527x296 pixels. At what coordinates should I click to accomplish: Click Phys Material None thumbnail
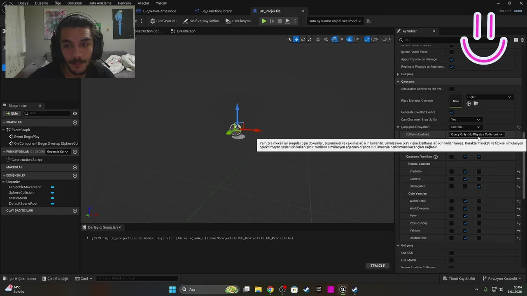[x=456, y=101]
